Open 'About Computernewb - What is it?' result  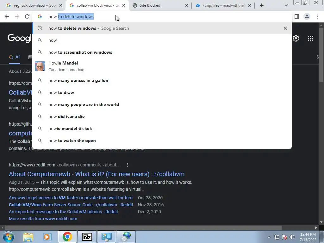97,174
